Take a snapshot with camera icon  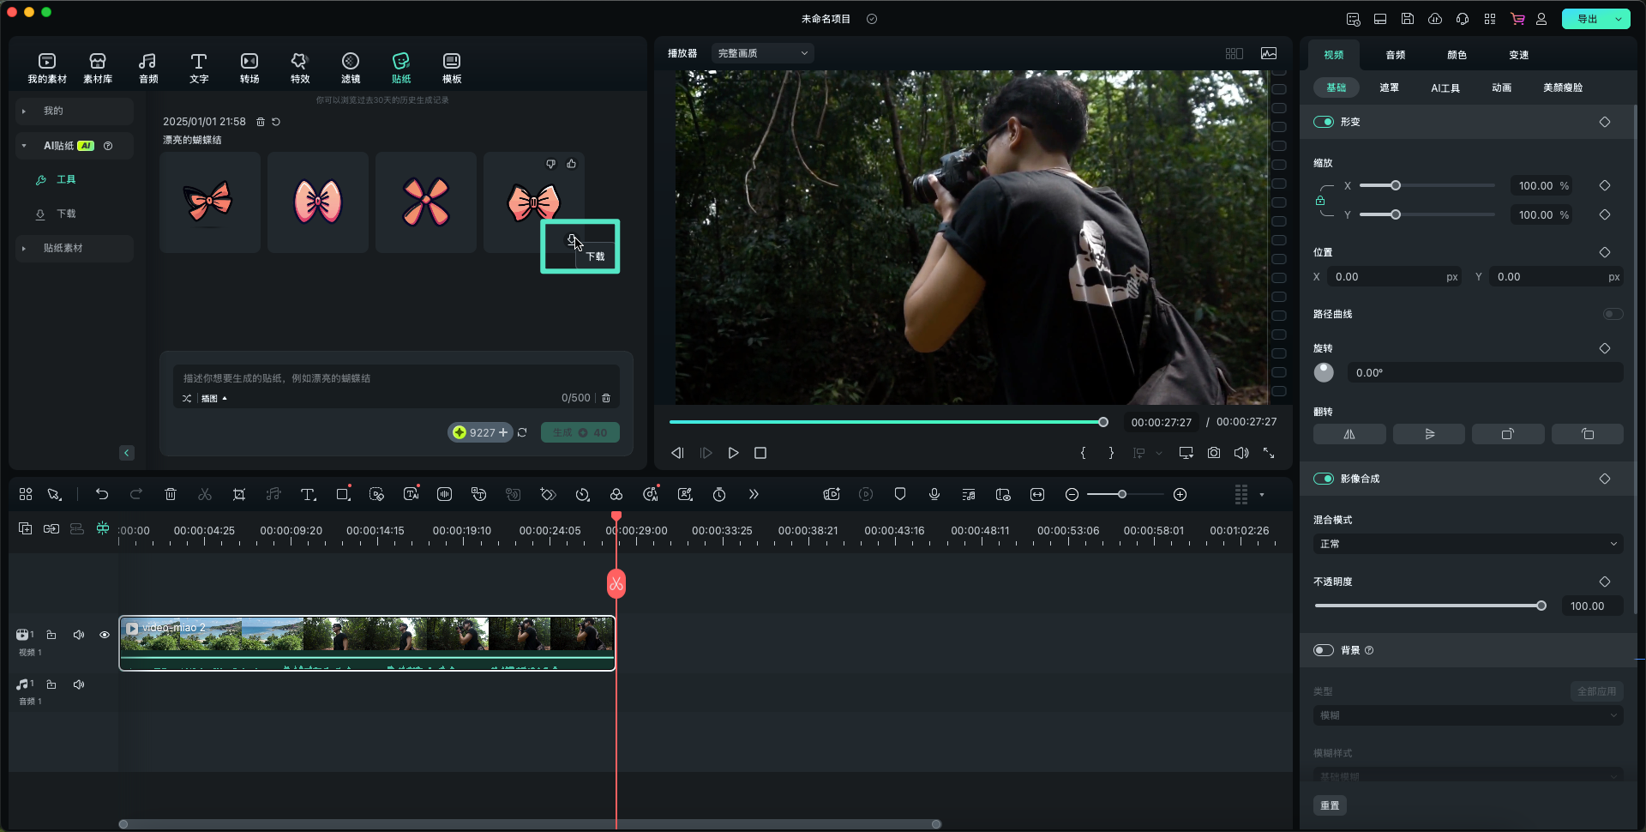1214,453
